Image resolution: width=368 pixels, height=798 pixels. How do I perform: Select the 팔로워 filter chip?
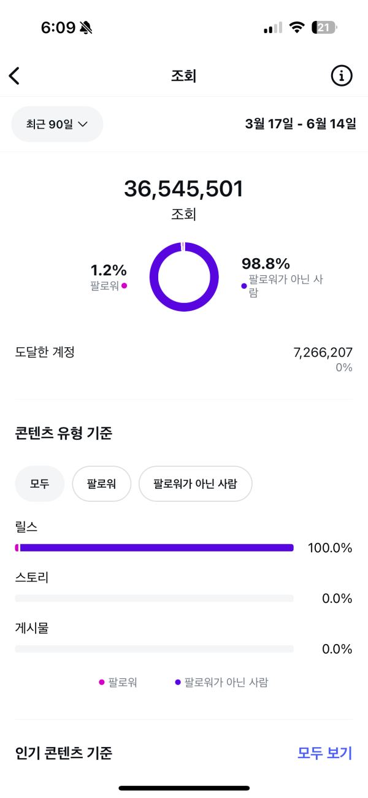click(x=102, y=484)
